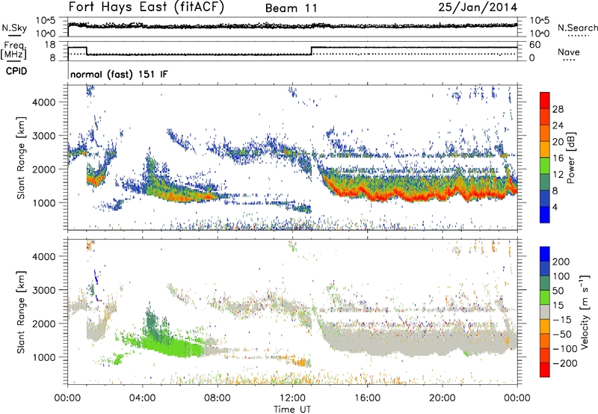Click the frequency step-up near 13:00 UT
This screenshot has height=414, width=598.
coord(311,51)
